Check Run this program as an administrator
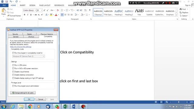194x109 pixels. (13, 86)
